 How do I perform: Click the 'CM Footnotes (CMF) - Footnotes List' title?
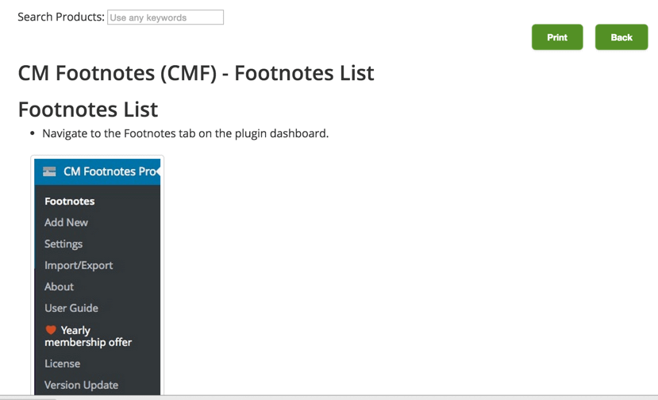[x=196, y=73]
